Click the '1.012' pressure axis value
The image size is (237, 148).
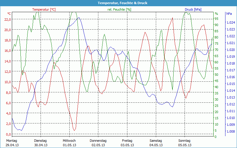pos(231,104)
